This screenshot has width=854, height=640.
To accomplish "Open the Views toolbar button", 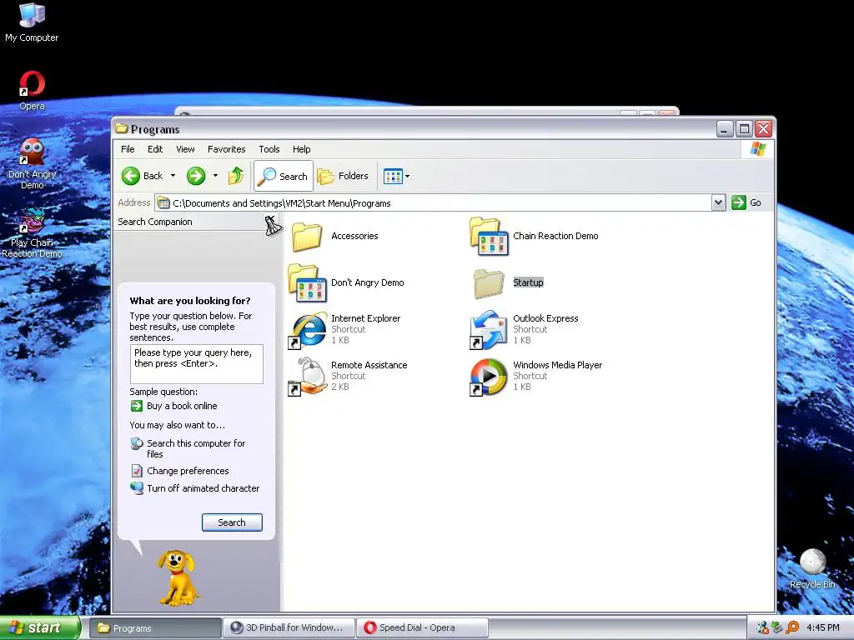I will [393, 176].
